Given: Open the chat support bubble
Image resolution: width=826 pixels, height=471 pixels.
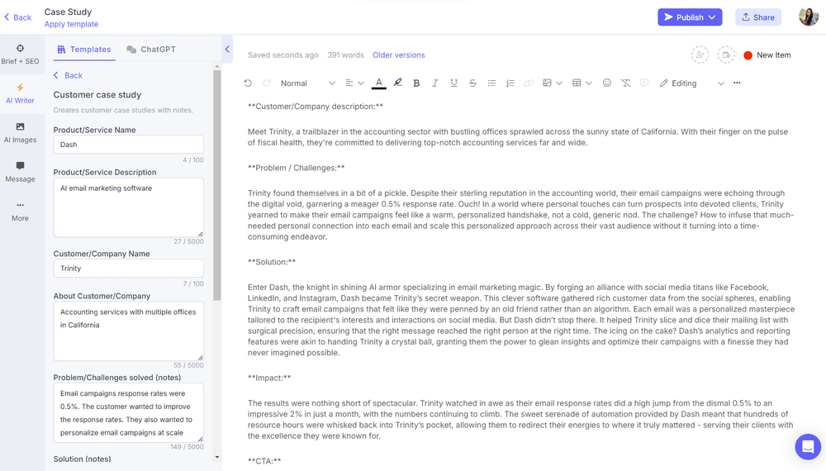Looking at the screenshot, I should point(808,447).
